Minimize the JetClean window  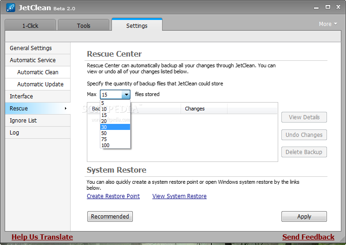pyautogui.click(x=316, y=8)
